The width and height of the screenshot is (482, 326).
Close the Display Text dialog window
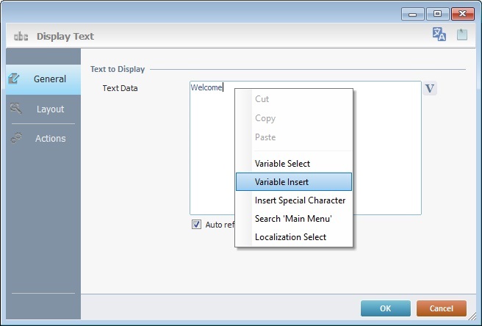(x=461, y=13)
